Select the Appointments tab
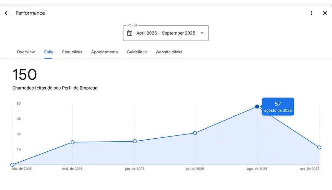 tap(104, 52)
